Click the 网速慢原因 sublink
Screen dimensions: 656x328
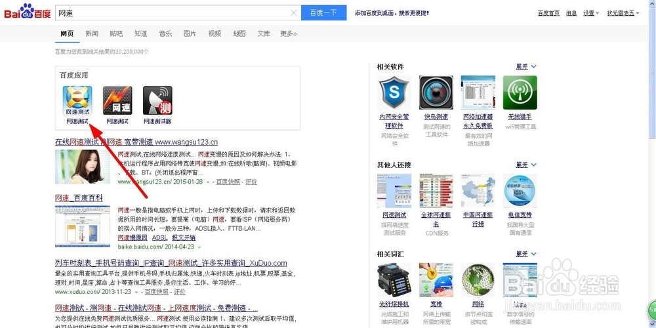point(133,237)
